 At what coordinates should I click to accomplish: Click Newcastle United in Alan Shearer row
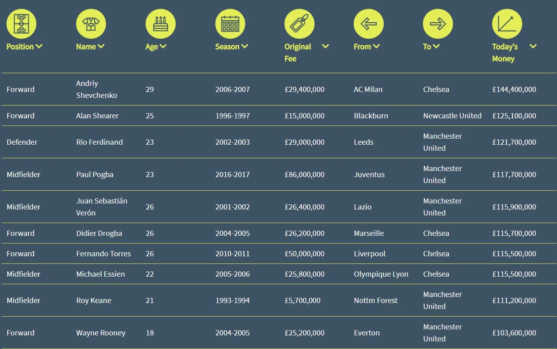coord(452,116)
